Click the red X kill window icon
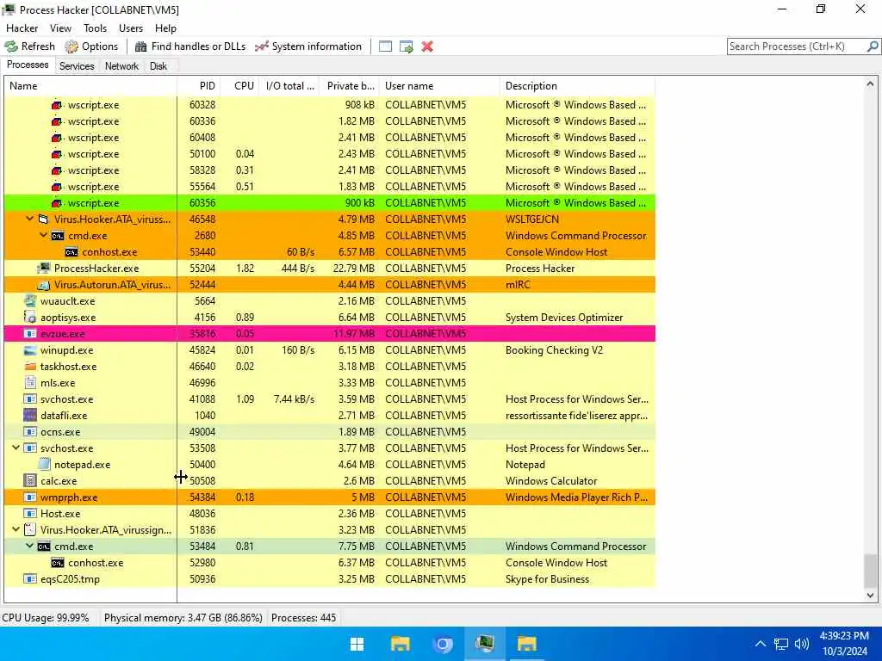 (427, 46)
